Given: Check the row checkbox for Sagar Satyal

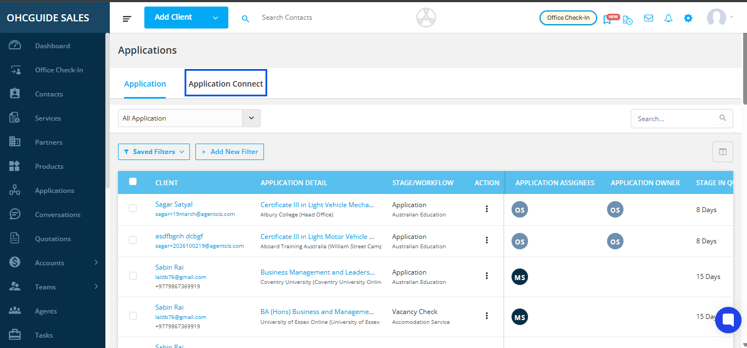Looking at the screenshot, I should tap(133, 208).
